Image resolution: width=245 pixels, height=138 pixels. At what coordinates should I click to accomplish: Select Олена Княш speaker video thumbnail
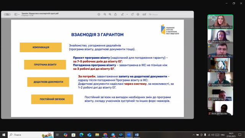pos(220,22)
